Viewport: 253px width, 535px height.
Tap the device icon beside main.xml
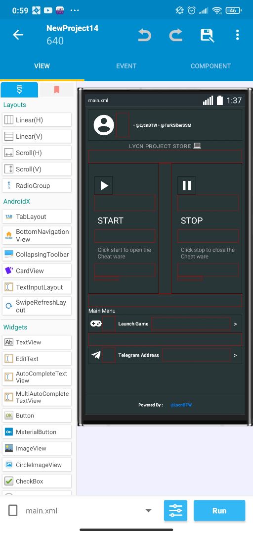[x=12, y=511]
